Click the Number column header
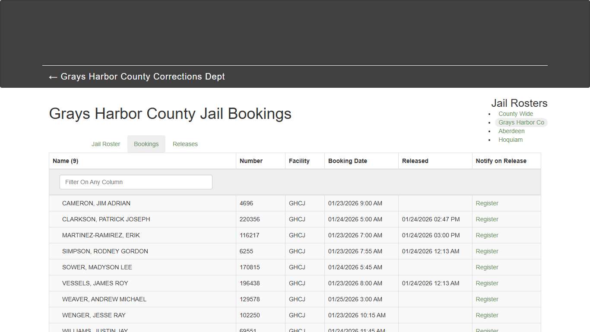The image size is (590, 332). pos(251,160)
